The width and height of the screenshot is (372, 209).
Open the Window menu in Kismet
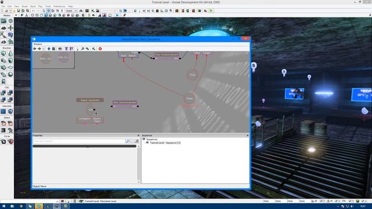point(38,44)
